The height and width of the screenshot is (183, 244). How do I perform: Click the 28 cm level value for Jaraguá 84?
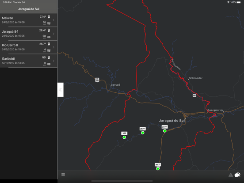click(x=44, y=36)
